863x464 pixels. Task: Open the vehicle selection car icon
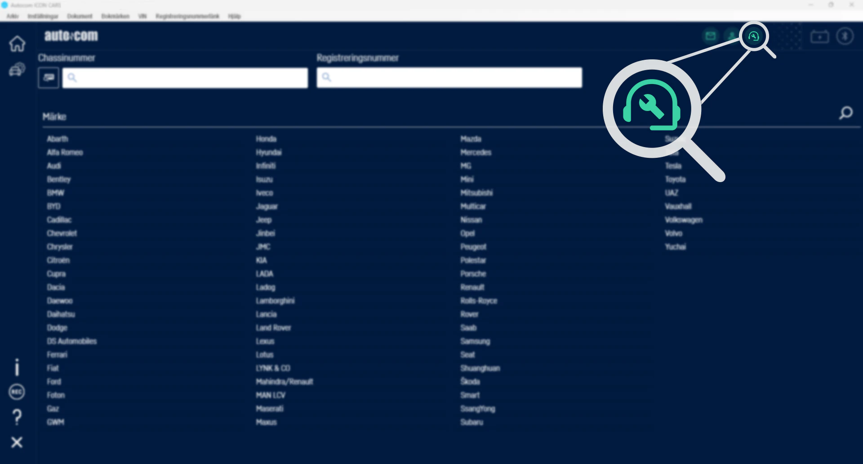click(17, 70)
